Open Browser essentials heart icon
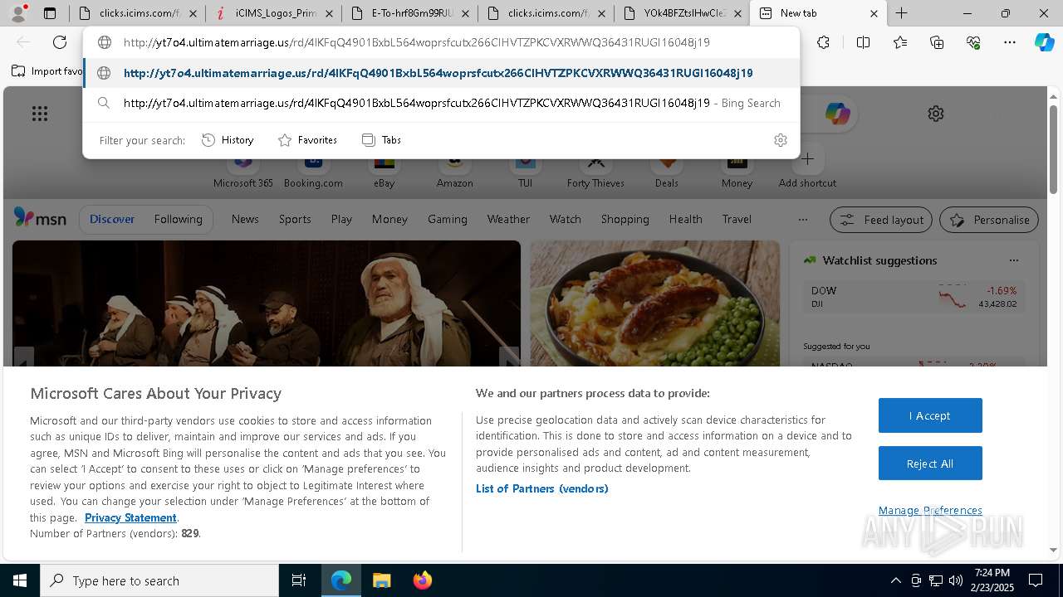This screenshot has width=1063, height=597. point(973,42)
